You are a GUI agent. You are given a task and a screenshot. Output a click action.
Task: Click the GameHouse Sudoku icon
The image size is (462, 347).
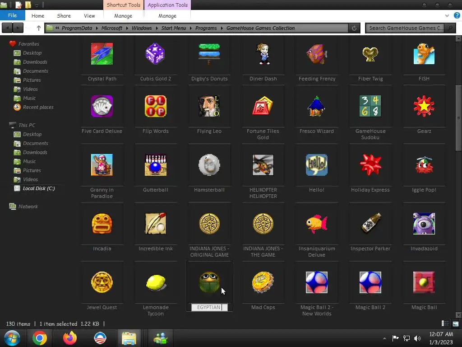pyautogui.click(x=370, y=106)
